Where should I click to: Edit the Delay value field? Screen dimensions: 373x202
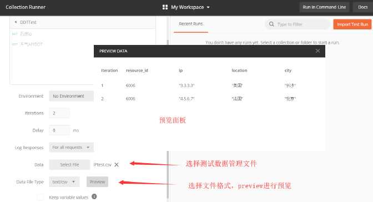click(x=59, y=130)
